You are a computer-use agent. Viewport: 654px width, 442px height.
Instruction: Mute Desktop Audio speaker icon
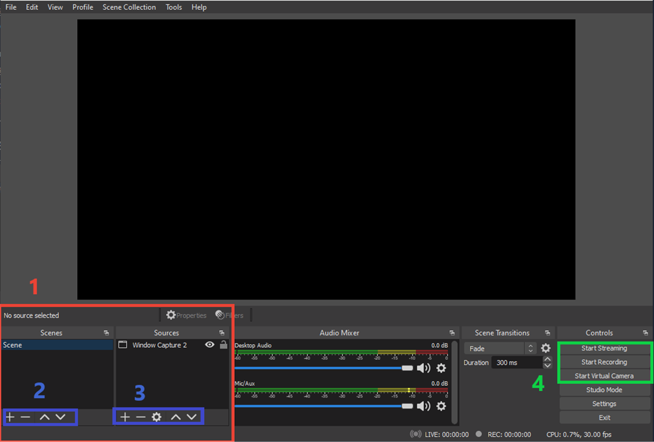pos(424,367)
